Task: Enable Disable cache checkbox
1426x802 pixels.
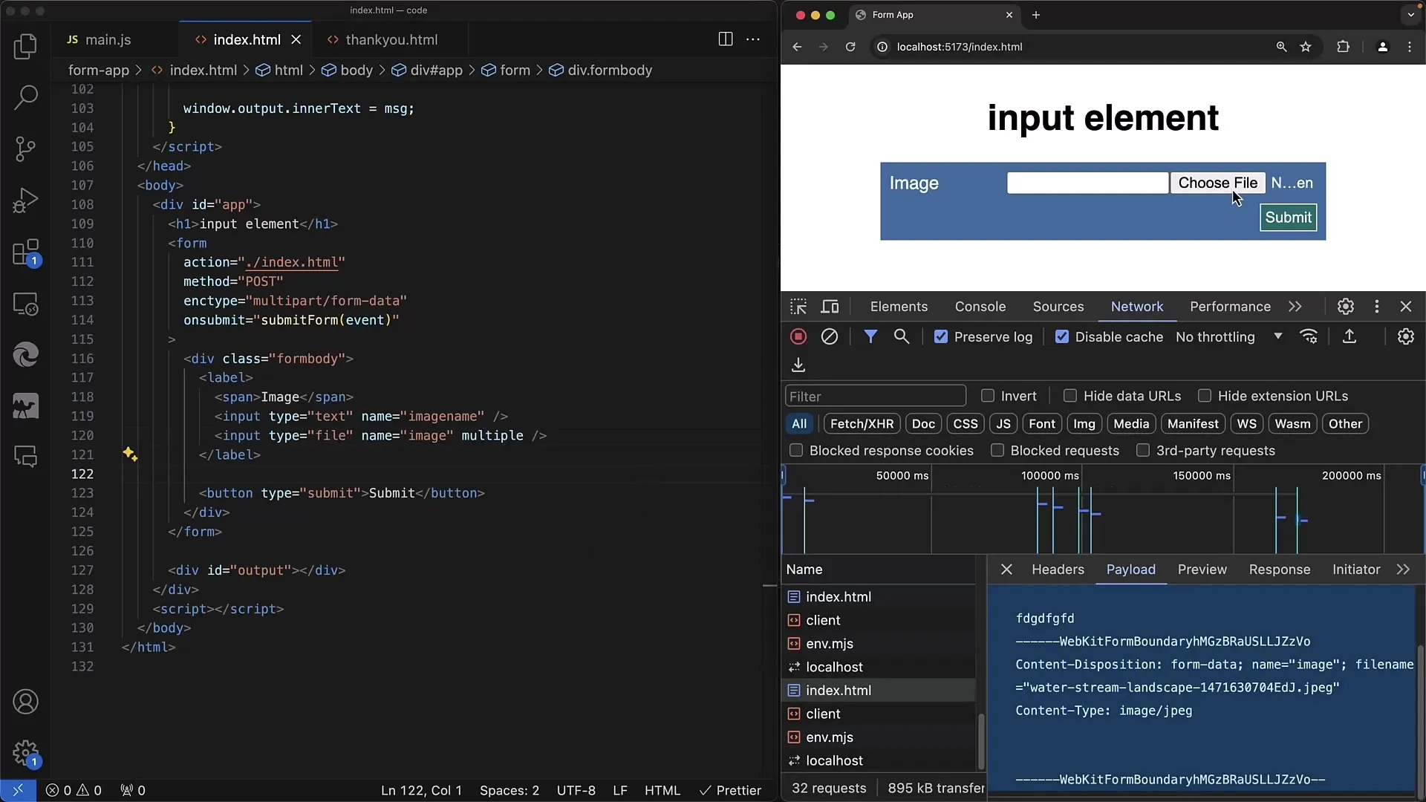Action: pos(1061,337)
